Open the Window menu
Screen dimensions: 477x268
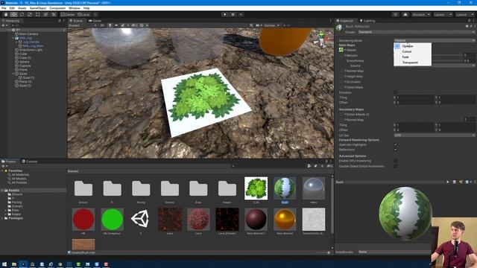(x=75, y=8)
